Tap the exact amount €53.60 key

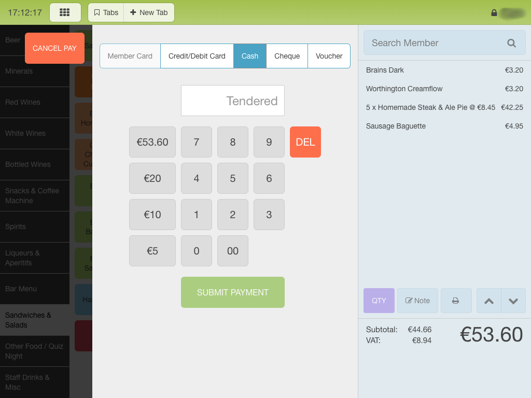click(152, 142)
